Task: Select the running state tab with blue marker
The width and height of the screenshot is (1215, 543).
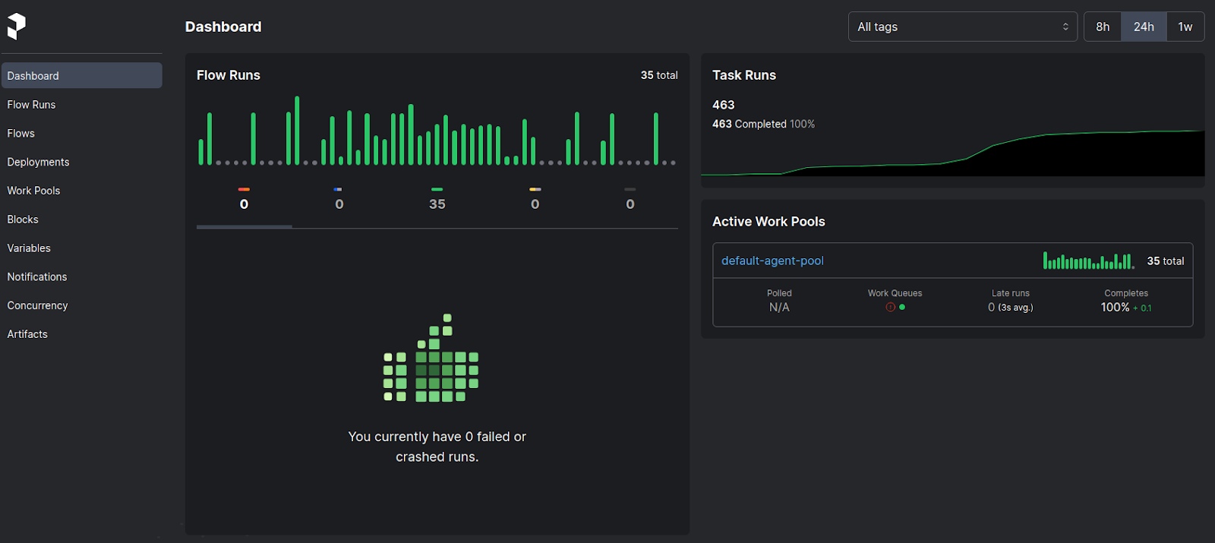Action: (x=339, y=200)
